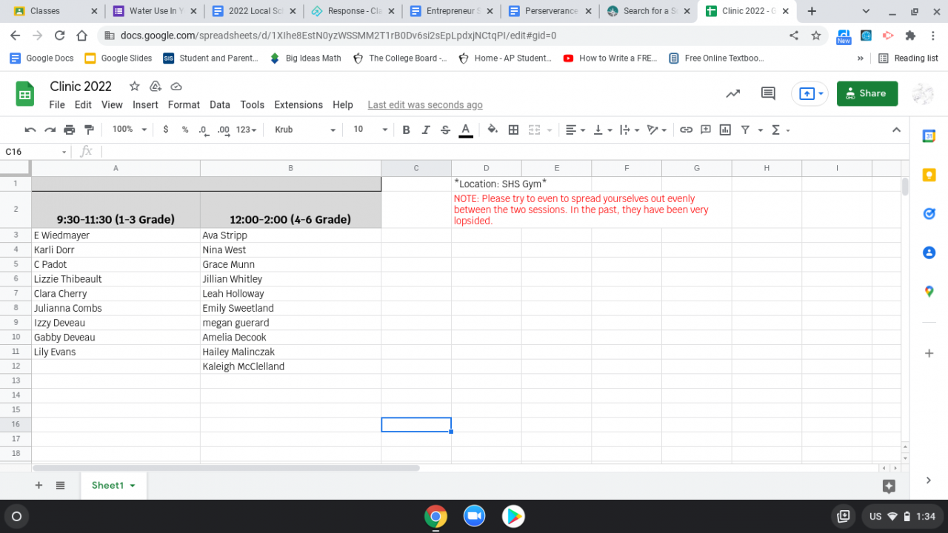948x533 pixels.
Task: Open the View menu
Action: pyautogui.click(x=112, y=105)
